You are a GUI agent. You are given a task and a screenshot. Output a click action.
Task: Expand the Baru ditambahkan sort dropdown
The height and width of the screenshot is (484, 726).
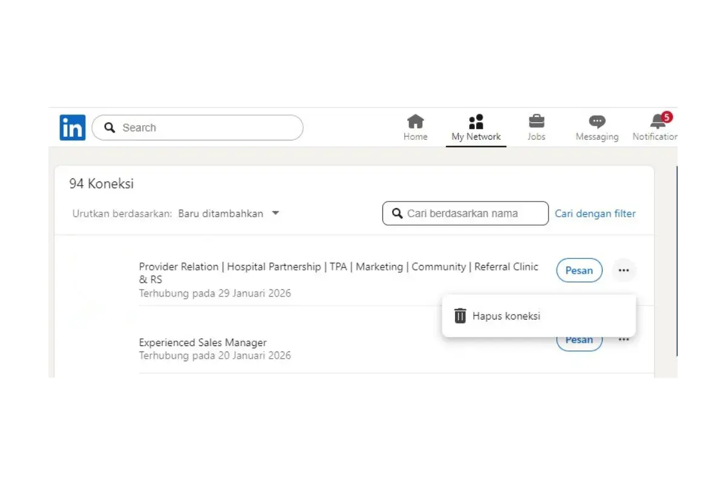tap(221, 213)
